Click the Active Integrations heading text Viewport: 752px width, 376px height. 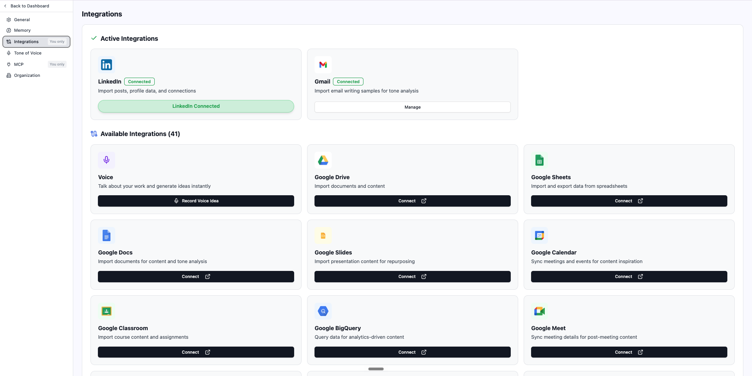[129, 38]
